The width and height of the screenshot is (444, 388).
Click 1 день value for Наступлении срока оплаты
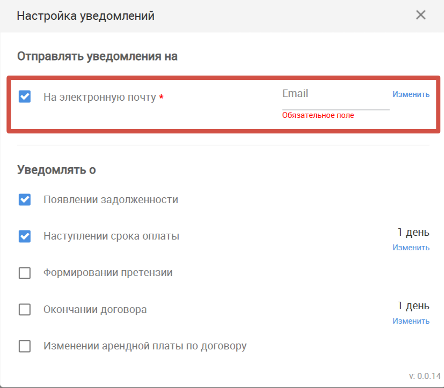coord(413,232)
